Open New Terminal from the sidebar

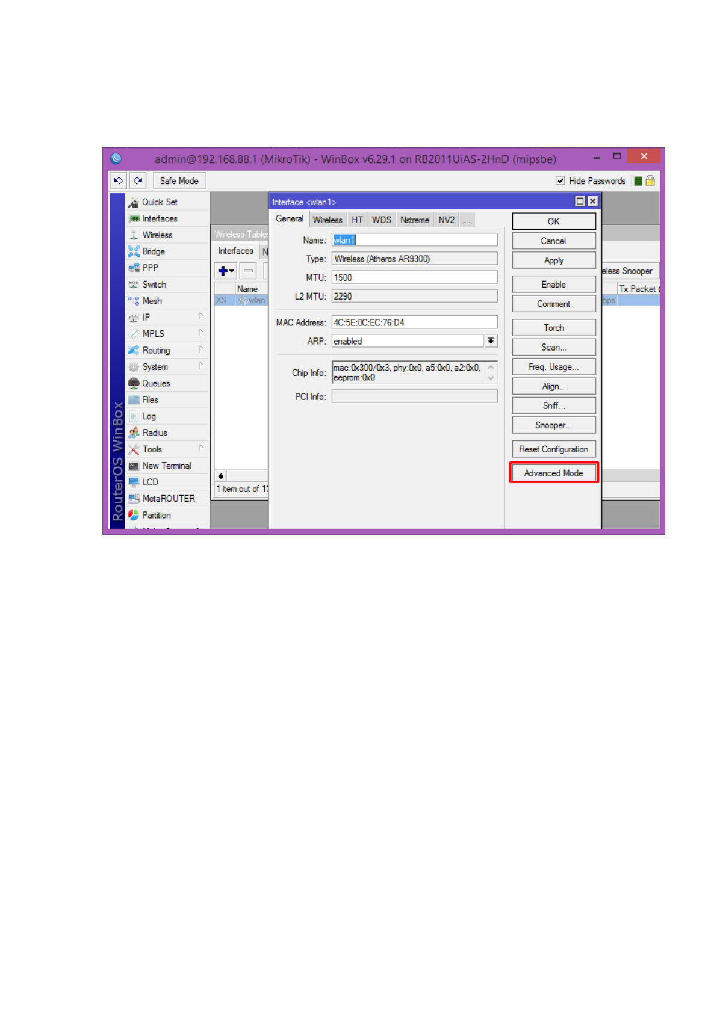tap(167, 466)
